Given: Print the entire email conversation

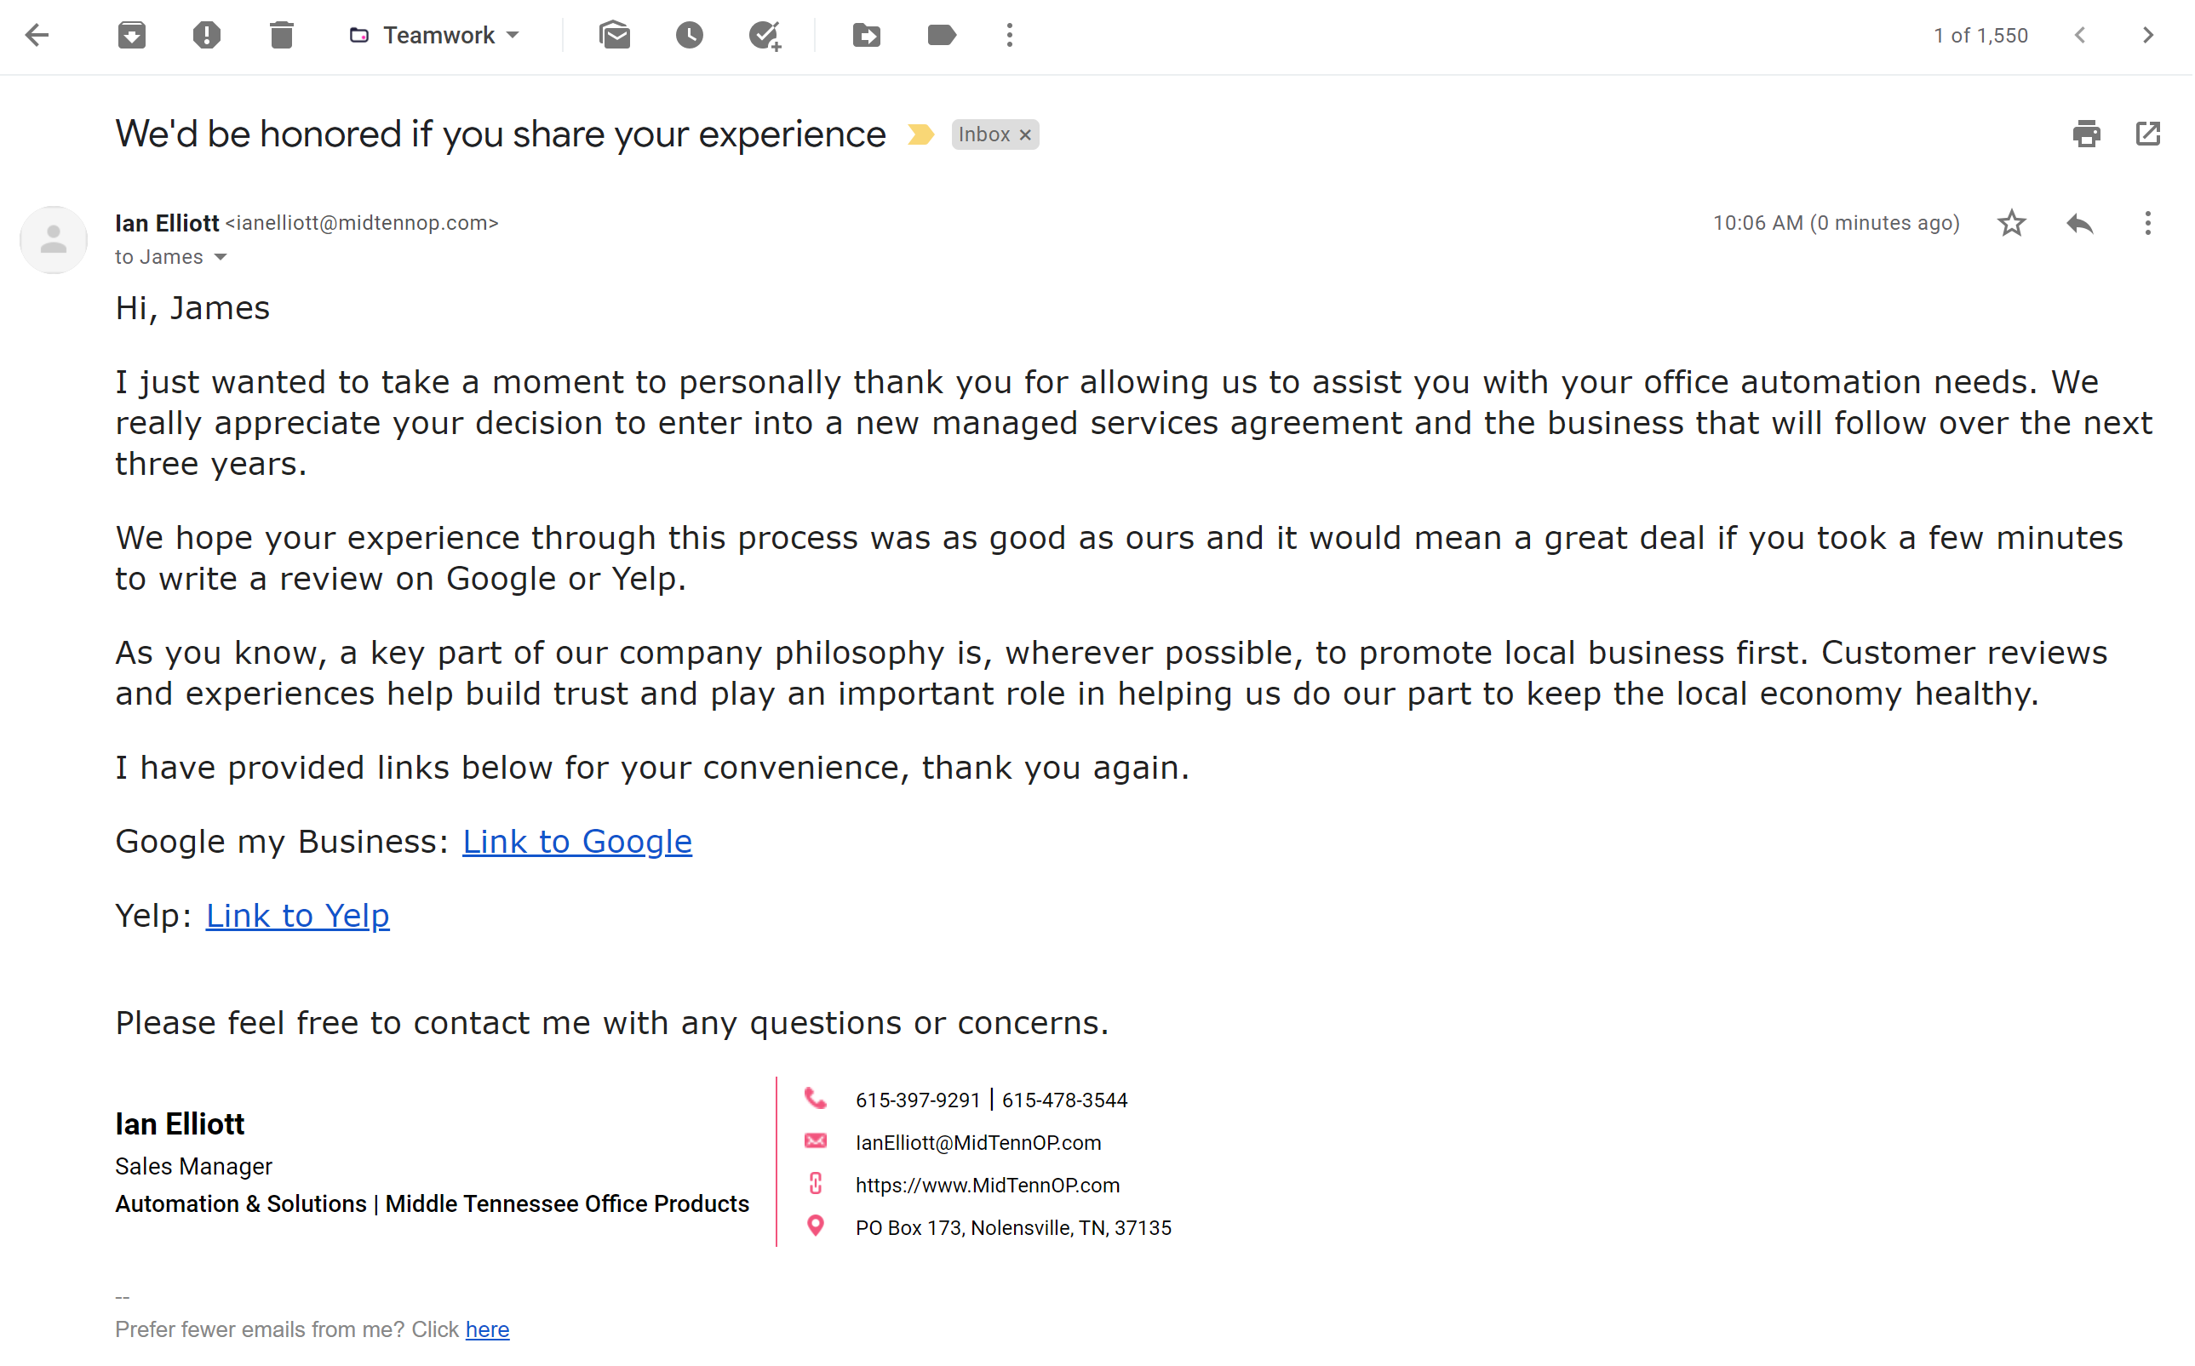Looking at the screenshot, I should (x=2089, y=134).
